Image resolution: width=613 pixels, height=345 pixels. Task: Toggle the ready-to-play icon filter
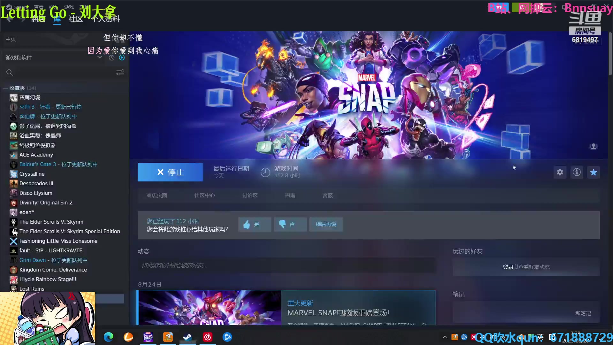(122, 57)
